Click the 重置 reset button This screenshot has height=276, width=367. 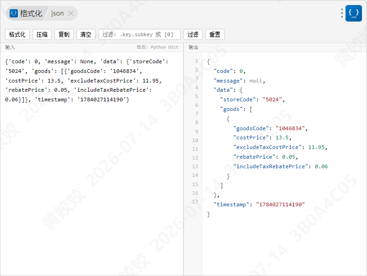click(x=215, y=34)
